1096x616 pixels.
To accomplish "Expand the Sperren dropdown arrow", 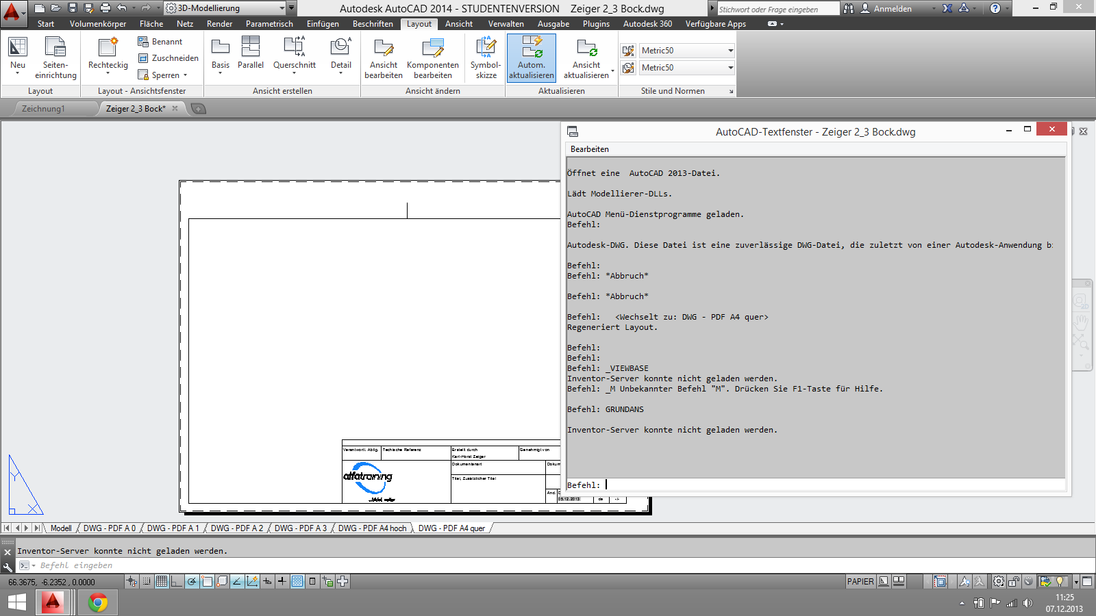I will (185, 75).
